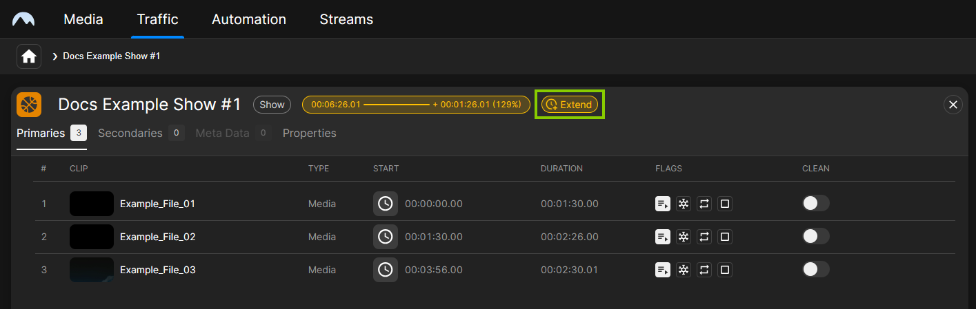Toggle the auto-play flag on Example_File_01

[x=663, y=204]
